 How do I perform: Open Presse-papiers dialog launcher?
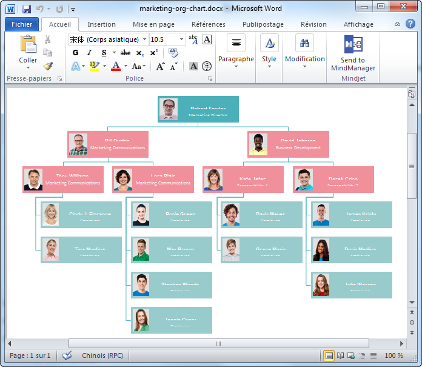pos(60,79)
